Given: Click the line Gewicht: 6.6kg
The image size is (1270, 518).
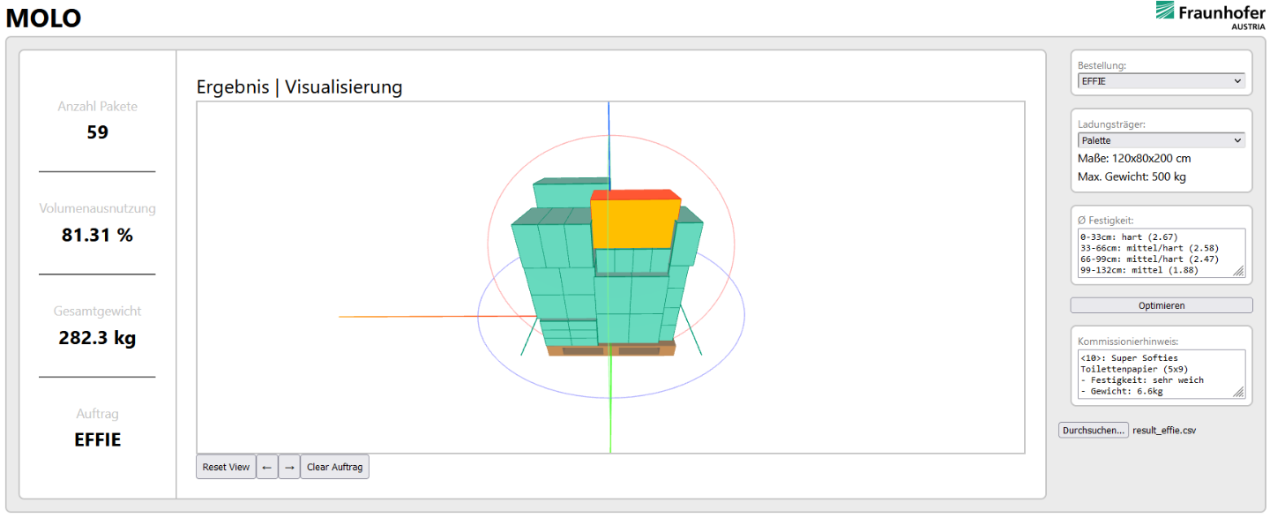Looking at the screenshot, I should [x=1124, y=392].
